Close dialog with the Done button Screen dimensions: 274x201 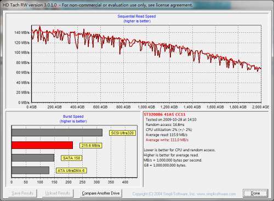click(255, 193)
